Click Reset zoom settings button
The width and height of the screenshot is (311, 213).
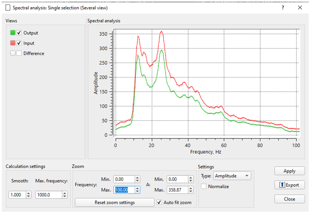[x=114, y=202]
